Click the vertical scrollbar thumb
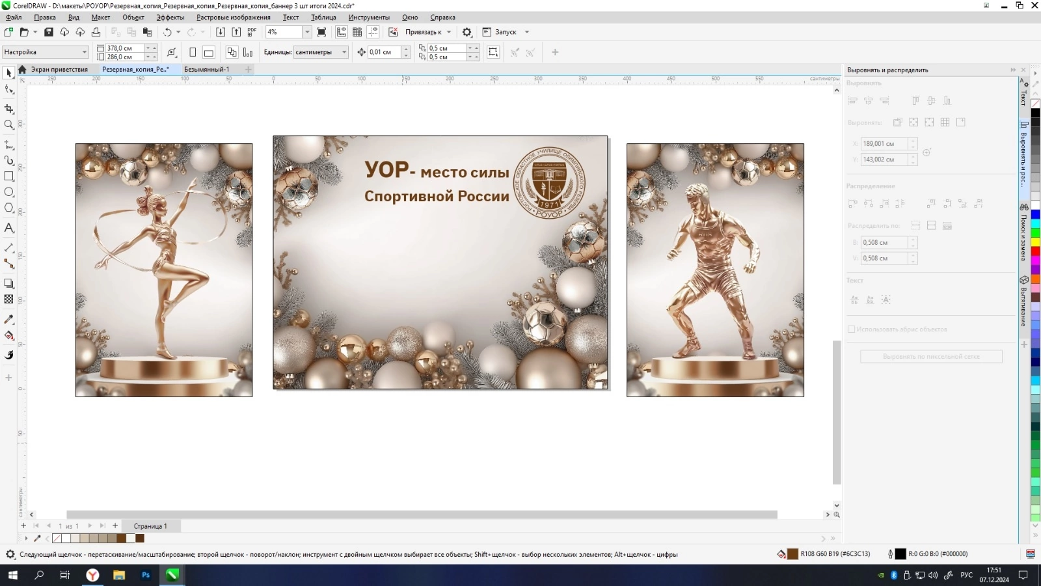Viewport: 1041px width, 586px height. pyautogui.click(x=837, y=412)
